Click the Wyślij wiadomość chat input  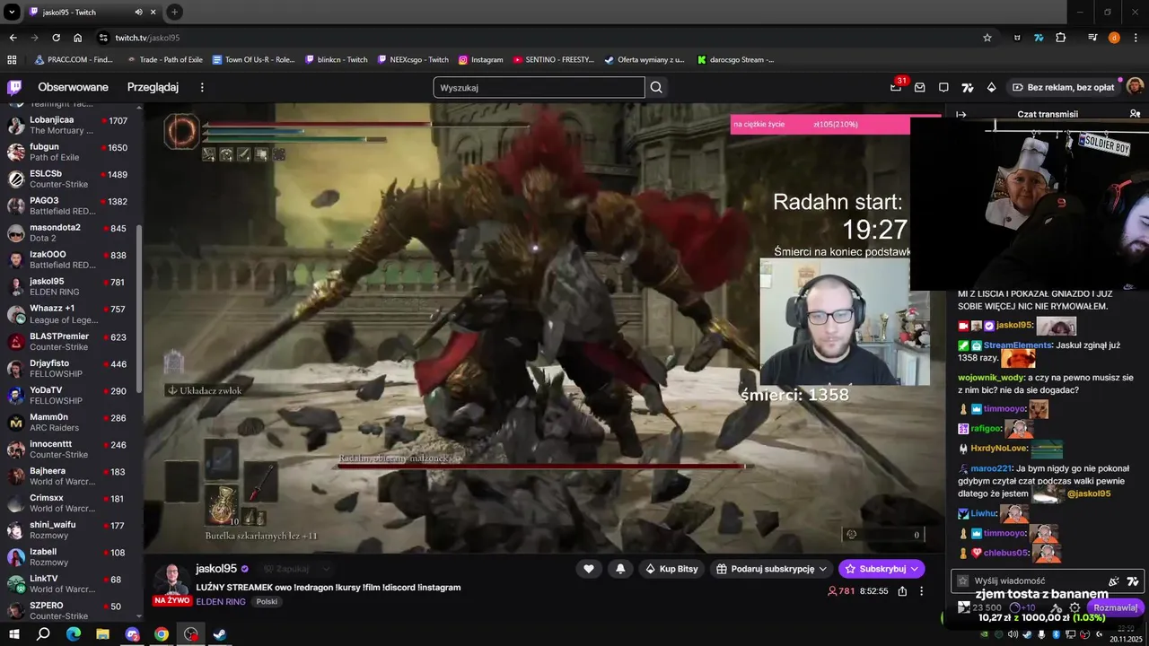[1031, 581]
